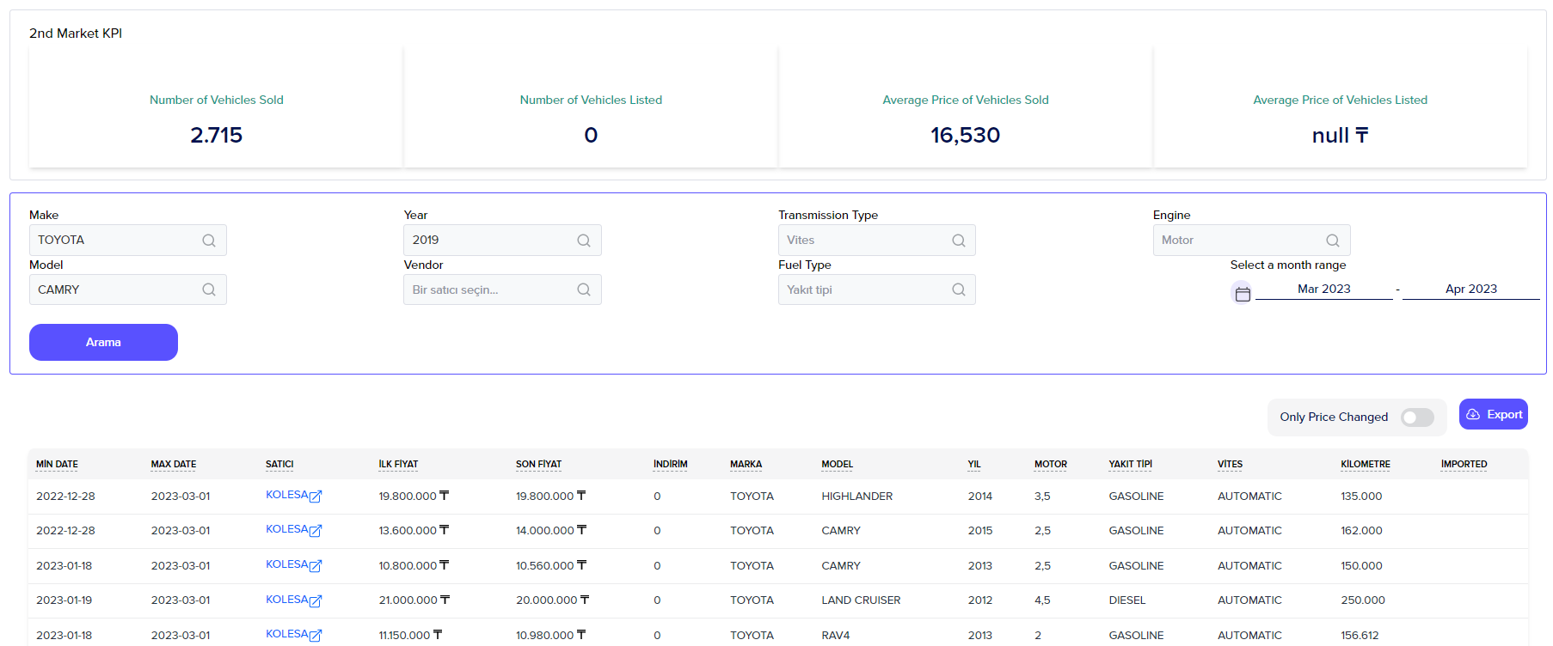The image size is (1553, 646).
Task: Click the 250.000 kilometre cell
Action: tap(1363, 600)
